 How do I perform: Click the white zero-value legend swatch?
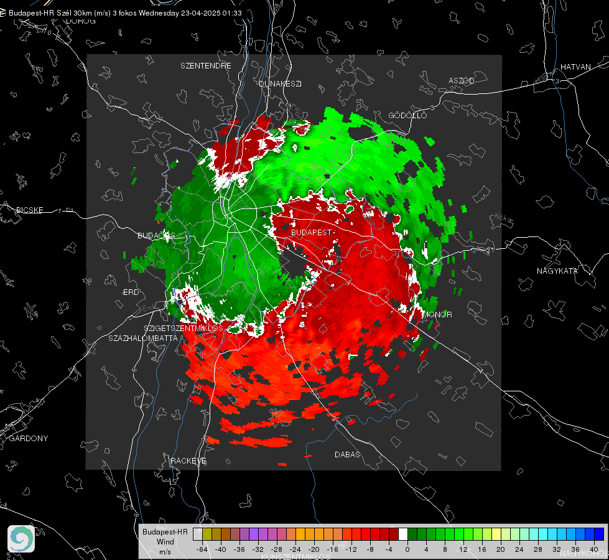click(402, 534)
